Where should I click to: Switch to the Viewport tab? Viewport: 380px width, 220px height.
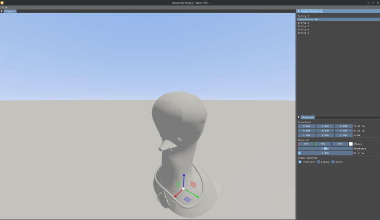(x=10, y=11)
